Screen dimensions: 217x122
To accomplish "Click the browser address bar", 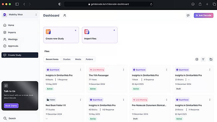I will 109,4.
